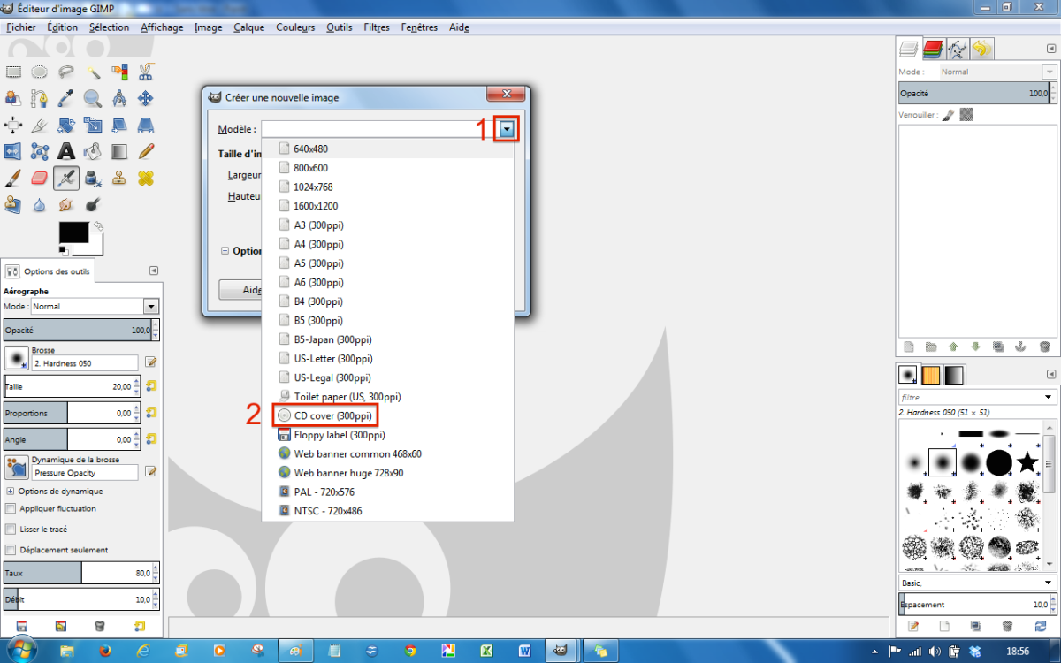Image resolution: width=1061 pixels, height=663 pixels.
Task: Select the Rectangle Select tool
Action: tap(13, 72)
